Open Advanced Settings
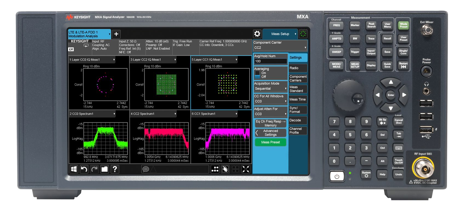 270,133
